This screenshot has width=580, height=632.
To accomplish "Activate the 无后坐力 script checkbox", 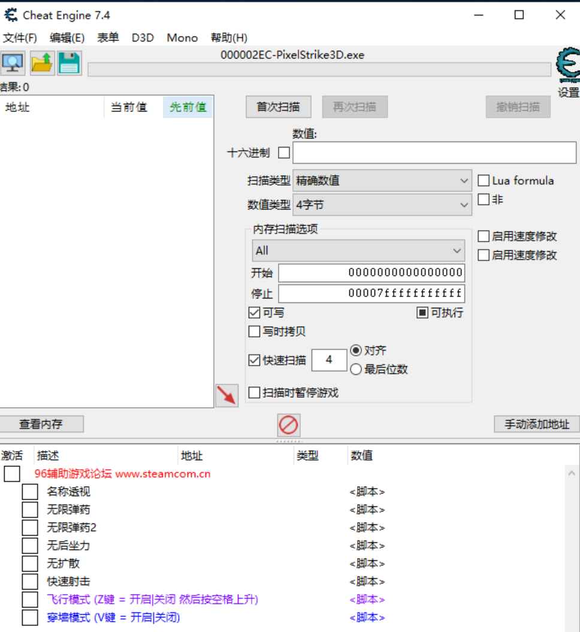I will click(30, 545).
